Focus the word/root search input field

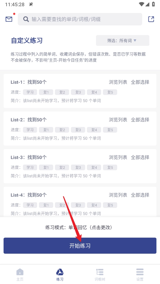(80, 19)
